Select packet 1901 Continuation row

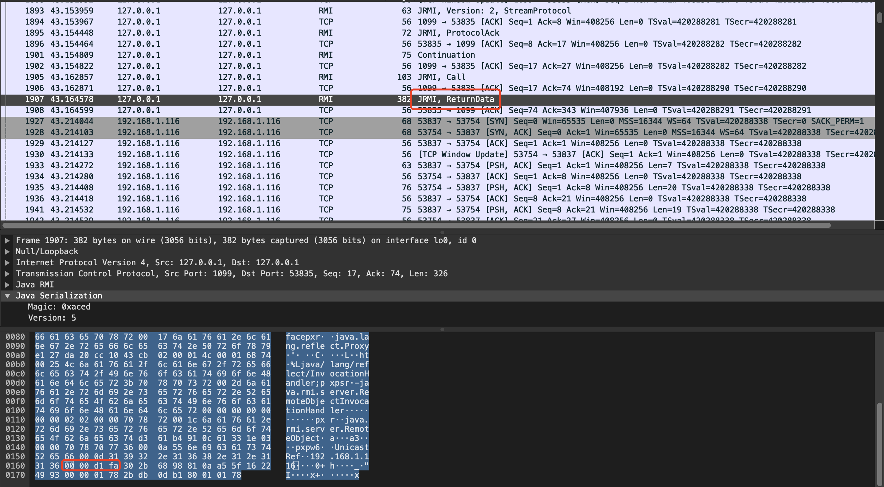[446, 55]
